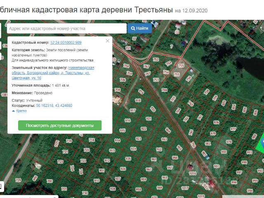Select parcel 978 on the map
This screenshot has width=264, height=198.
pos(229,142)
